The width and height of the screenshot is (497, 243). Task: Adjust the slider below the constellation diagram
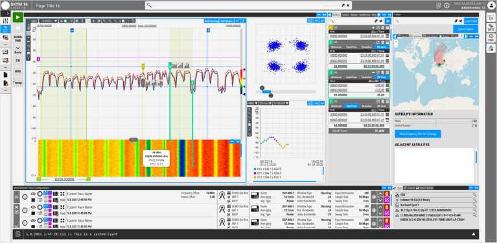tap(266, 92)
